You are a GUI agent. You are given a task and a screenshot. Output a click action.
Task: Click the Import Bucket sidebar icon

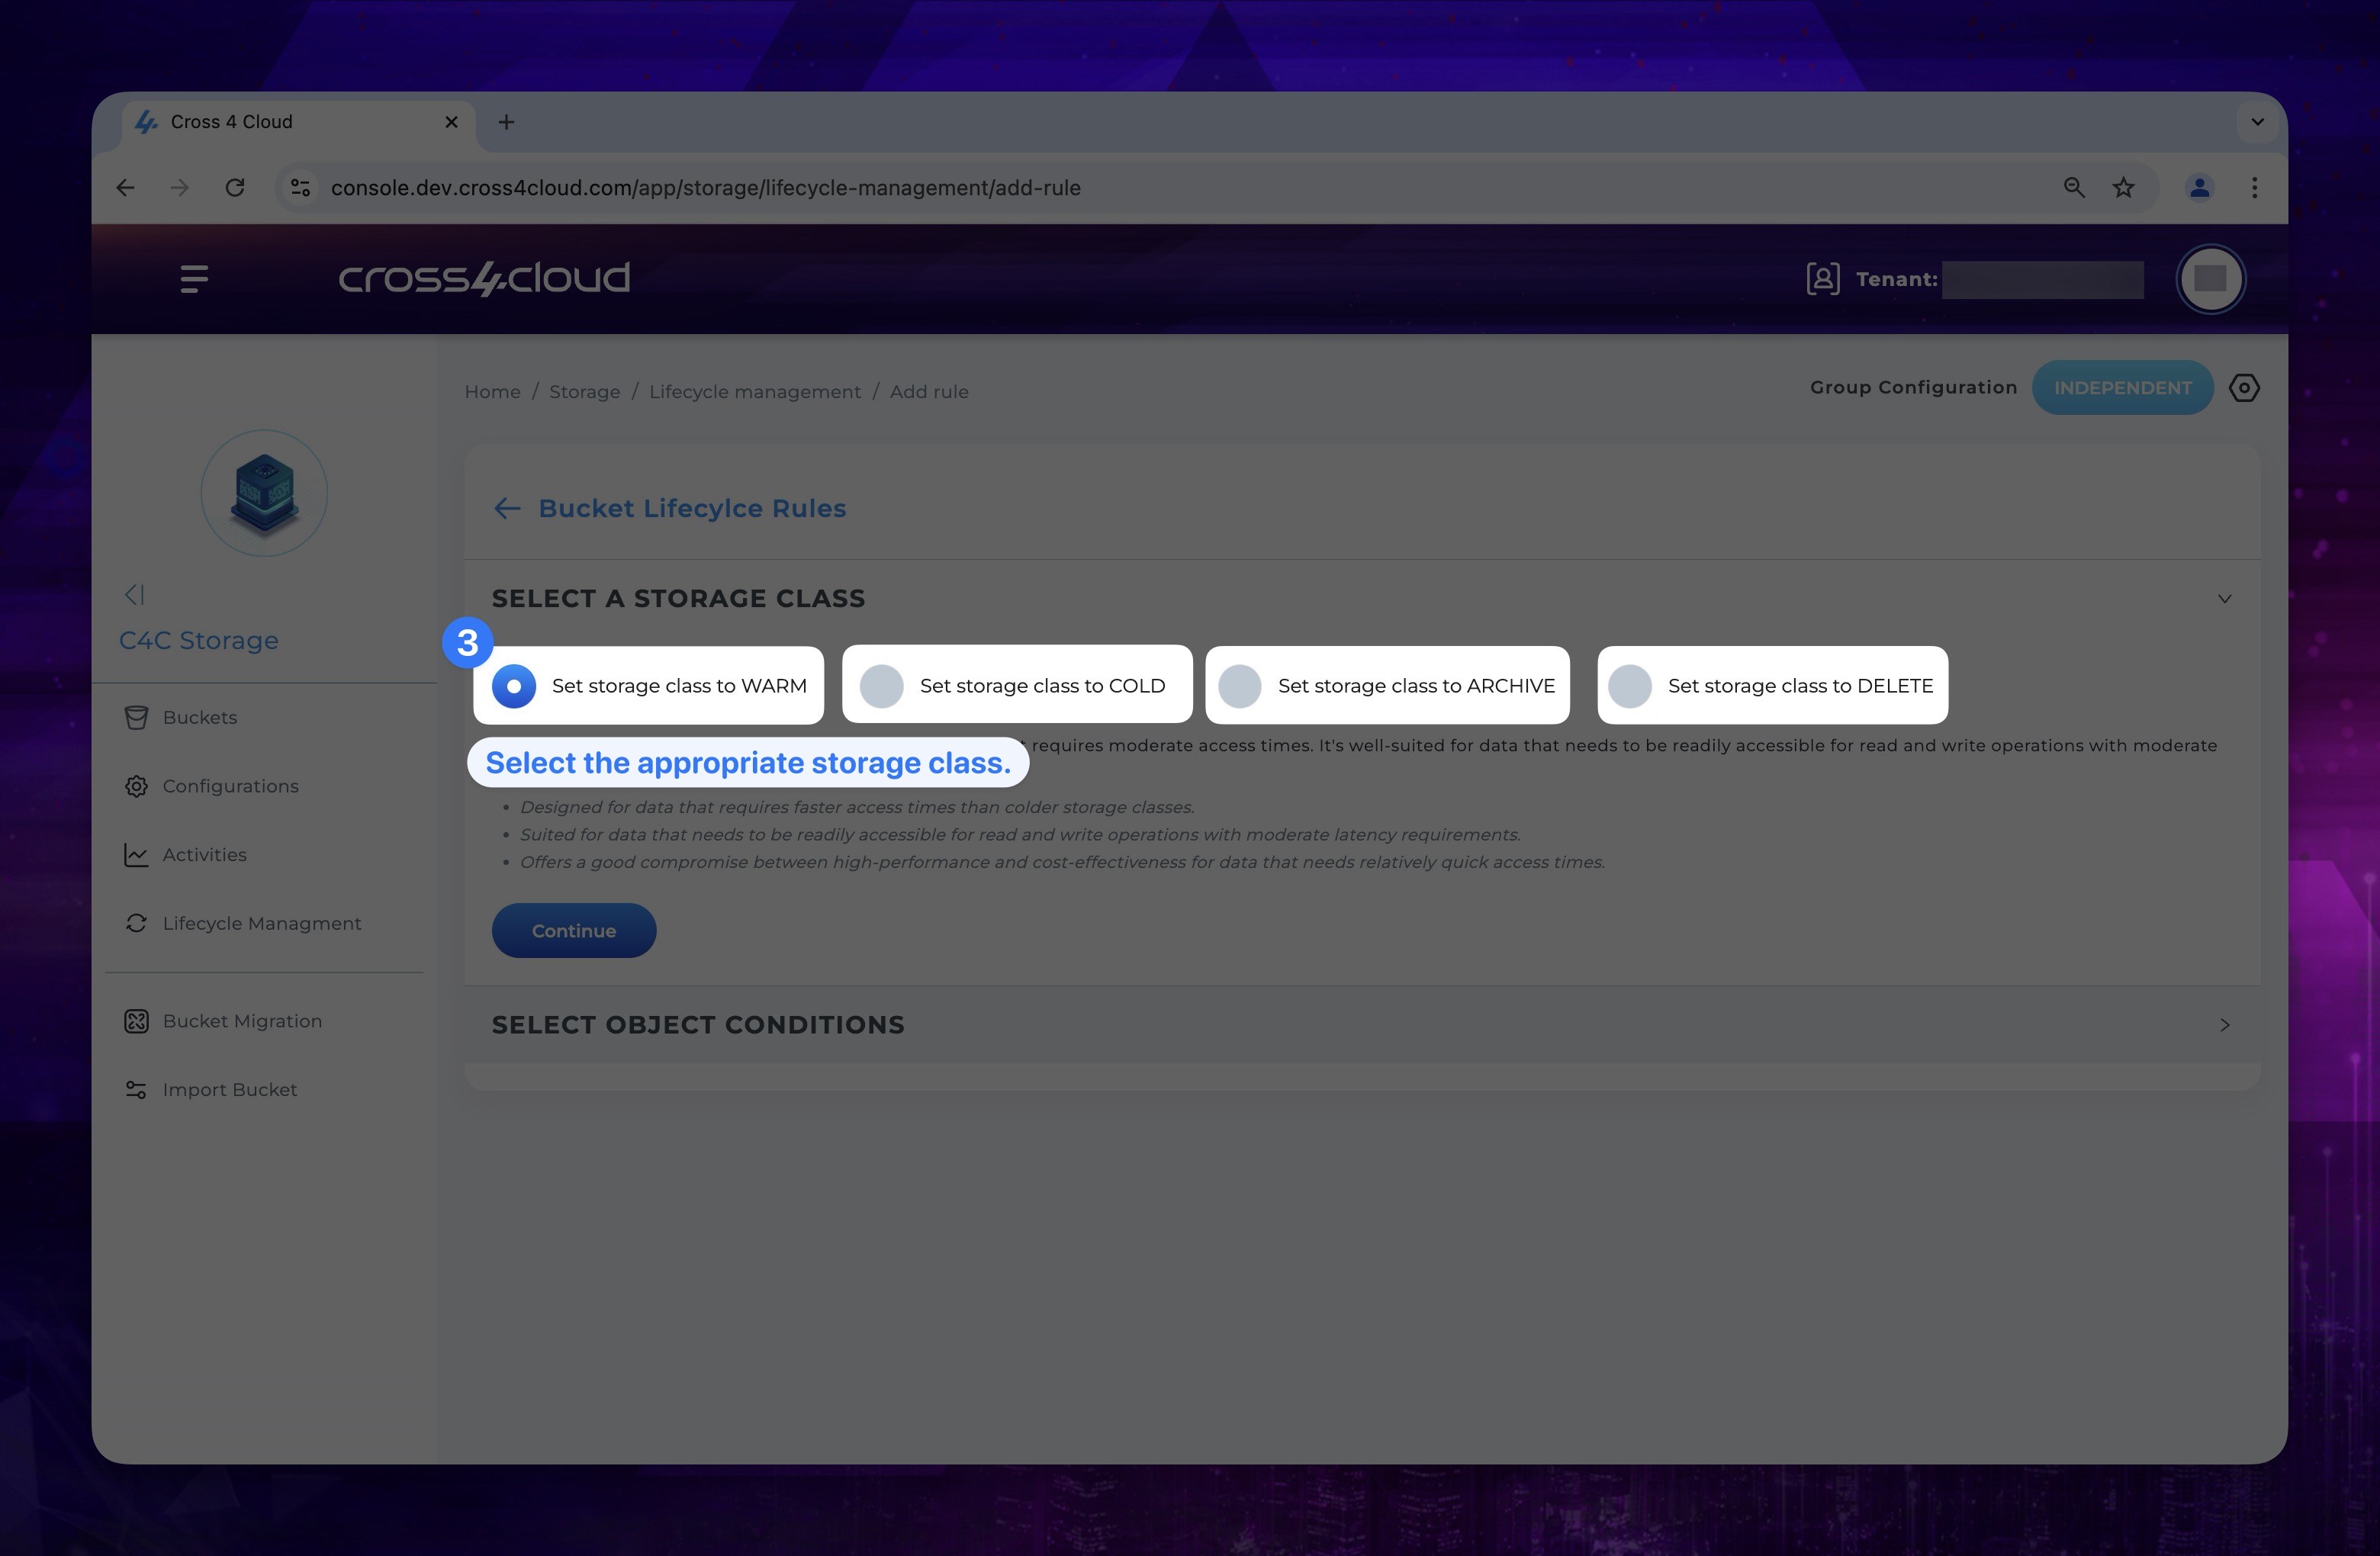click(136, 1089)
